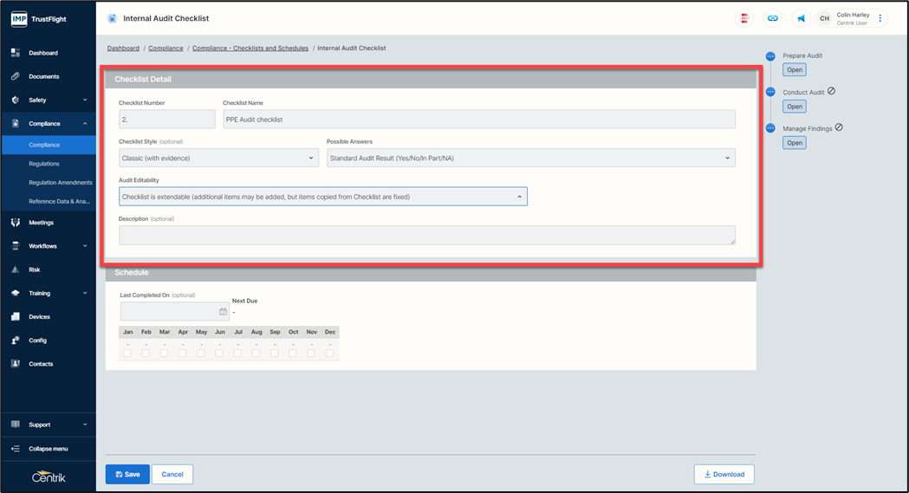Viewport: 909px width, 493px height.
Task: Check the Dec schedule checkbox
Action: pyautogui.click(x=329, y=353)
